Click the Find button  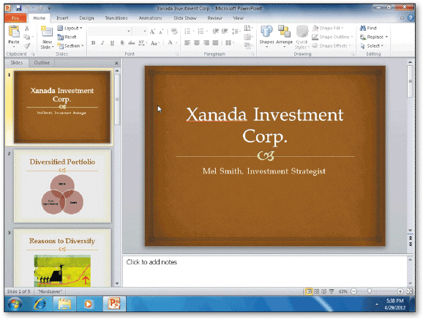pos(368,28)
